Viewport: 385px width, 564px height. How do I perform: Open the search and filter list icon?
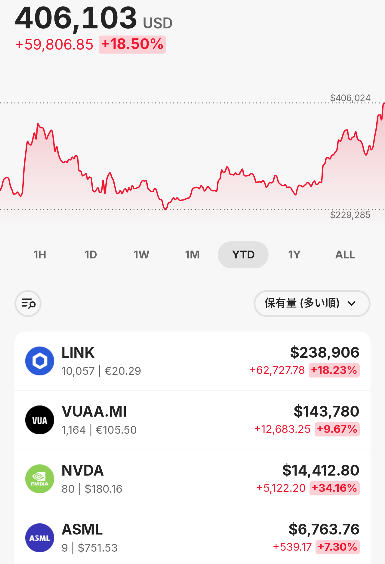click(28, 304)
